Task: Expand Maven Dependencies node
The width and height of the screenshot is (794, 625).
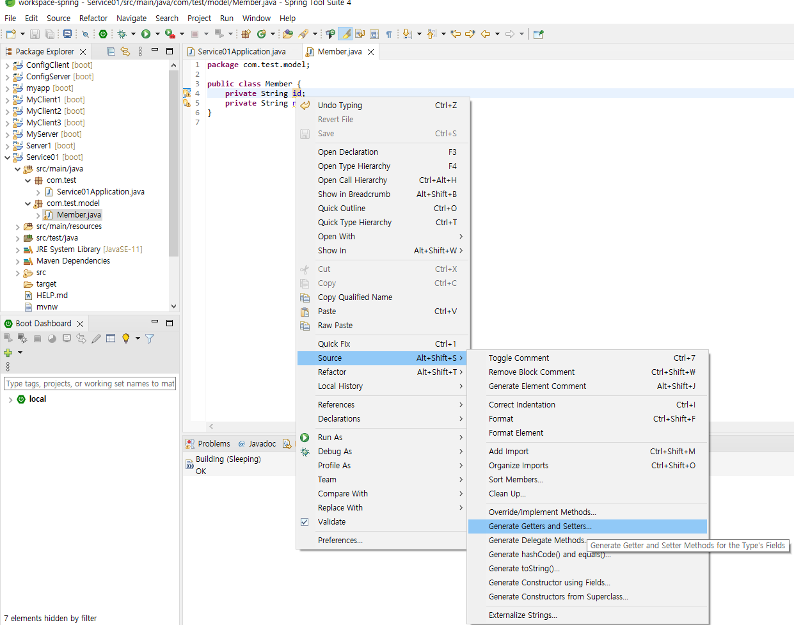Action: 17,261
